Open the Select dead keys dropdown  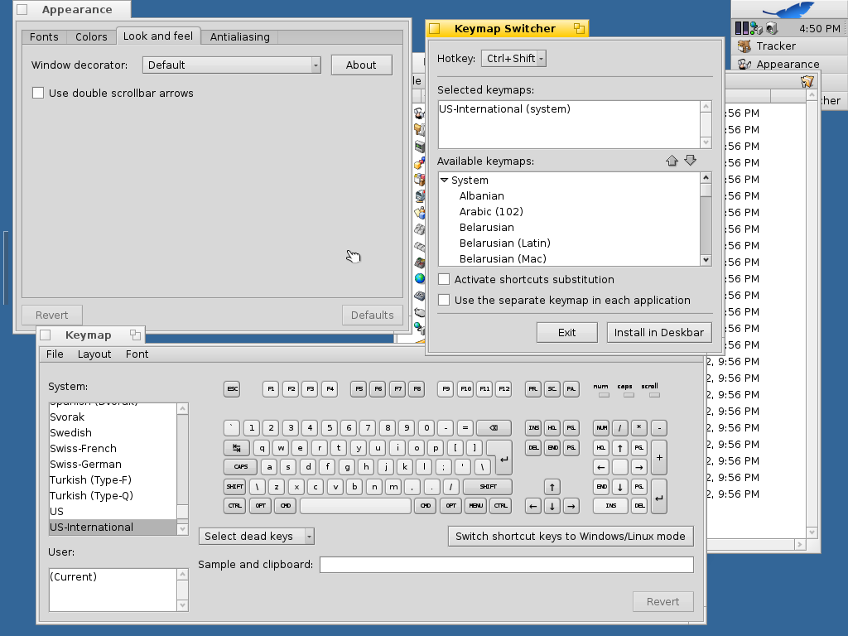coord(257,536)
